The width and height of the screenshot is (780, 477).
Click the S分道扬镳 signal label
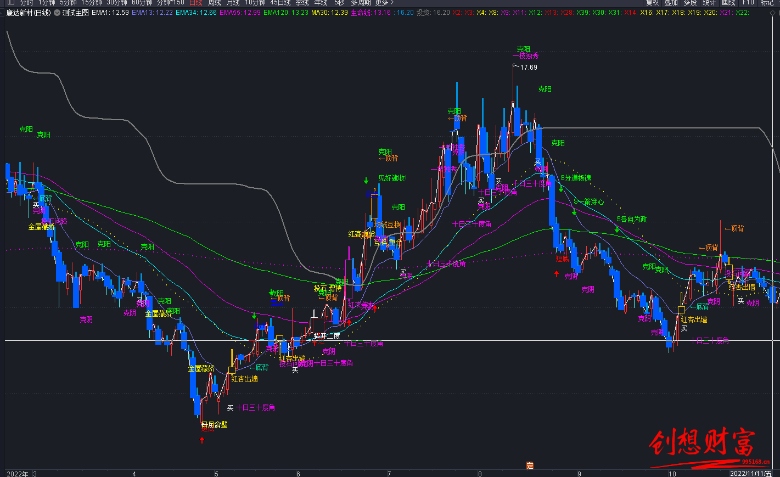tap(575, 178)
